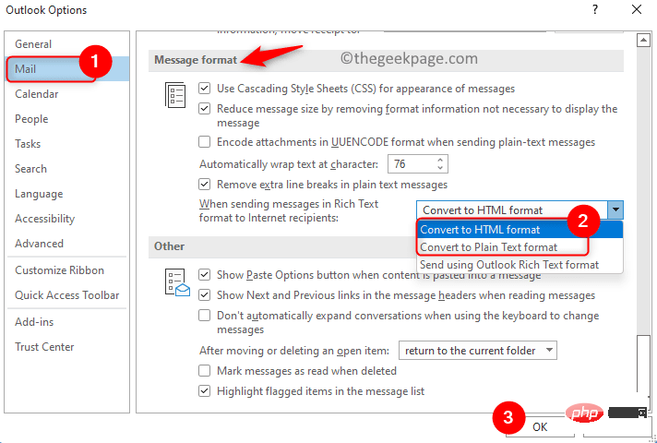Click the Other section envelope icon
The image size is (657, 443).
[x=177, y=283]
